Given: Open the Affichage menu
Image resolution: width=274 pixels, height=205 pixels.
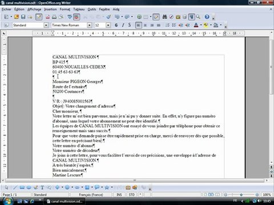Looking at the screenshot, I should [34, 9].
